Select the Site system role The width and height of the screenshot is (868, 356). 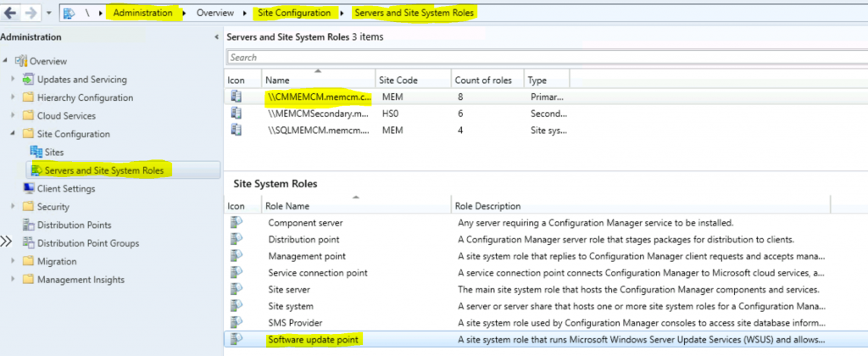pyautogui.click(x=545, y=306)
